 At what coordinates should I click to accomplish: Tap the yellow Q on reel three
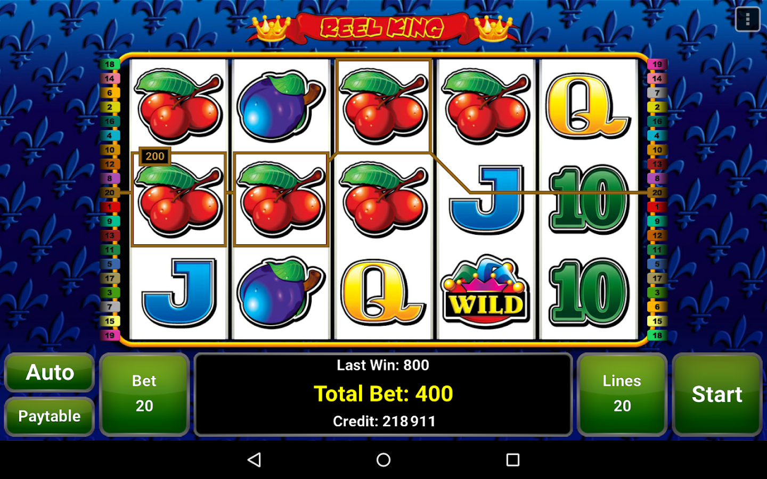coord(382,292)
